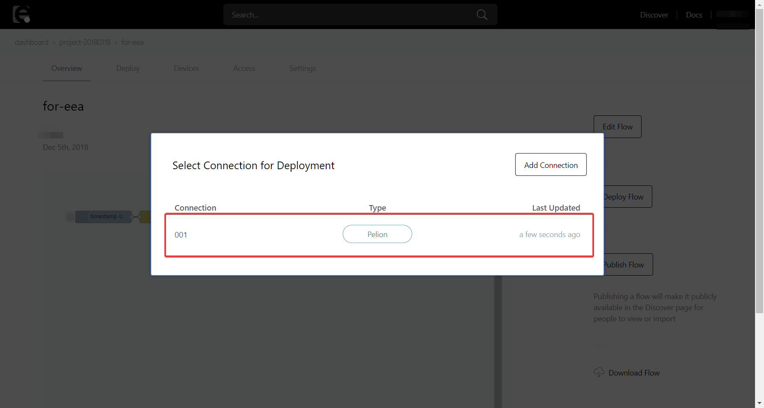This screenshot has width=764, height=408.
Task: Switch to the Access tab
Action: 244,68
